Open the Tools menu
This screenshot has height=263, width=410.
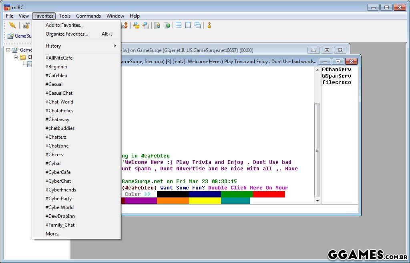[x=64, y=16]
